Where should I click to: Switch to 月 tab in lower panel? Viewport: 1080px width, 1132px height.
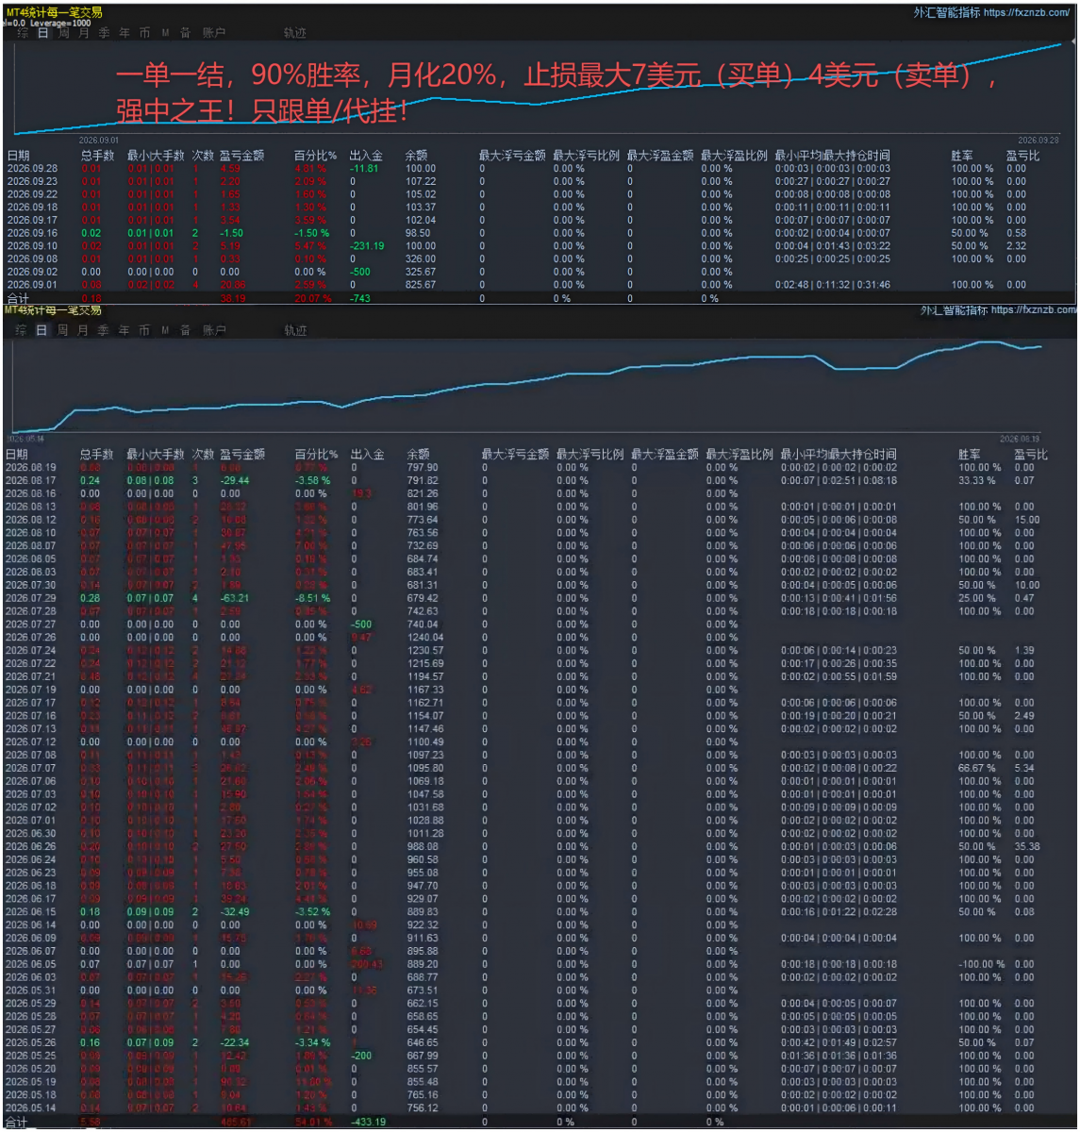83,330
